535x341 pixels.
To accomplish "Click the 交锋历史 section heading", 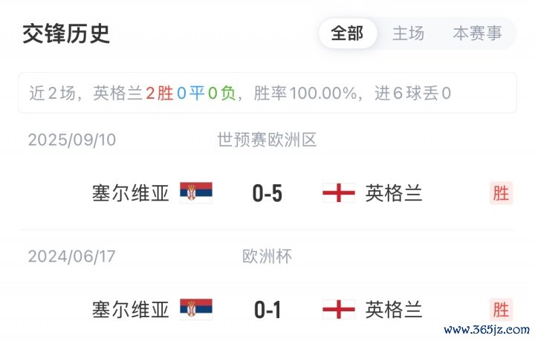I will point(66,34).
